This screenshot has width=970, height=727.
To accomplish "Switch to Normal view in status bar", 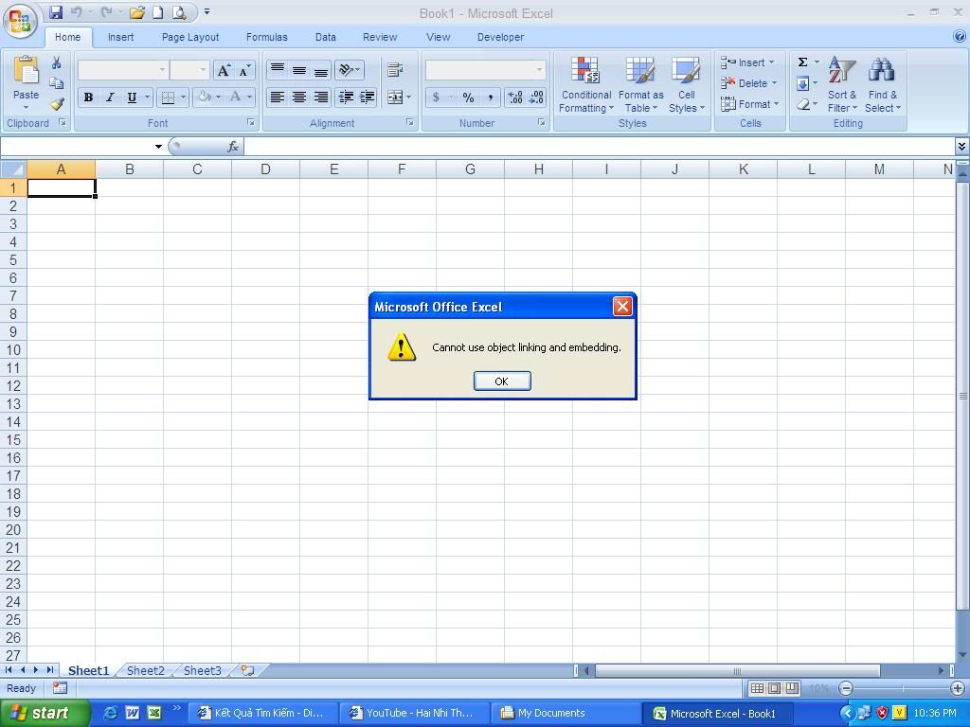I will tap(757, 688).
